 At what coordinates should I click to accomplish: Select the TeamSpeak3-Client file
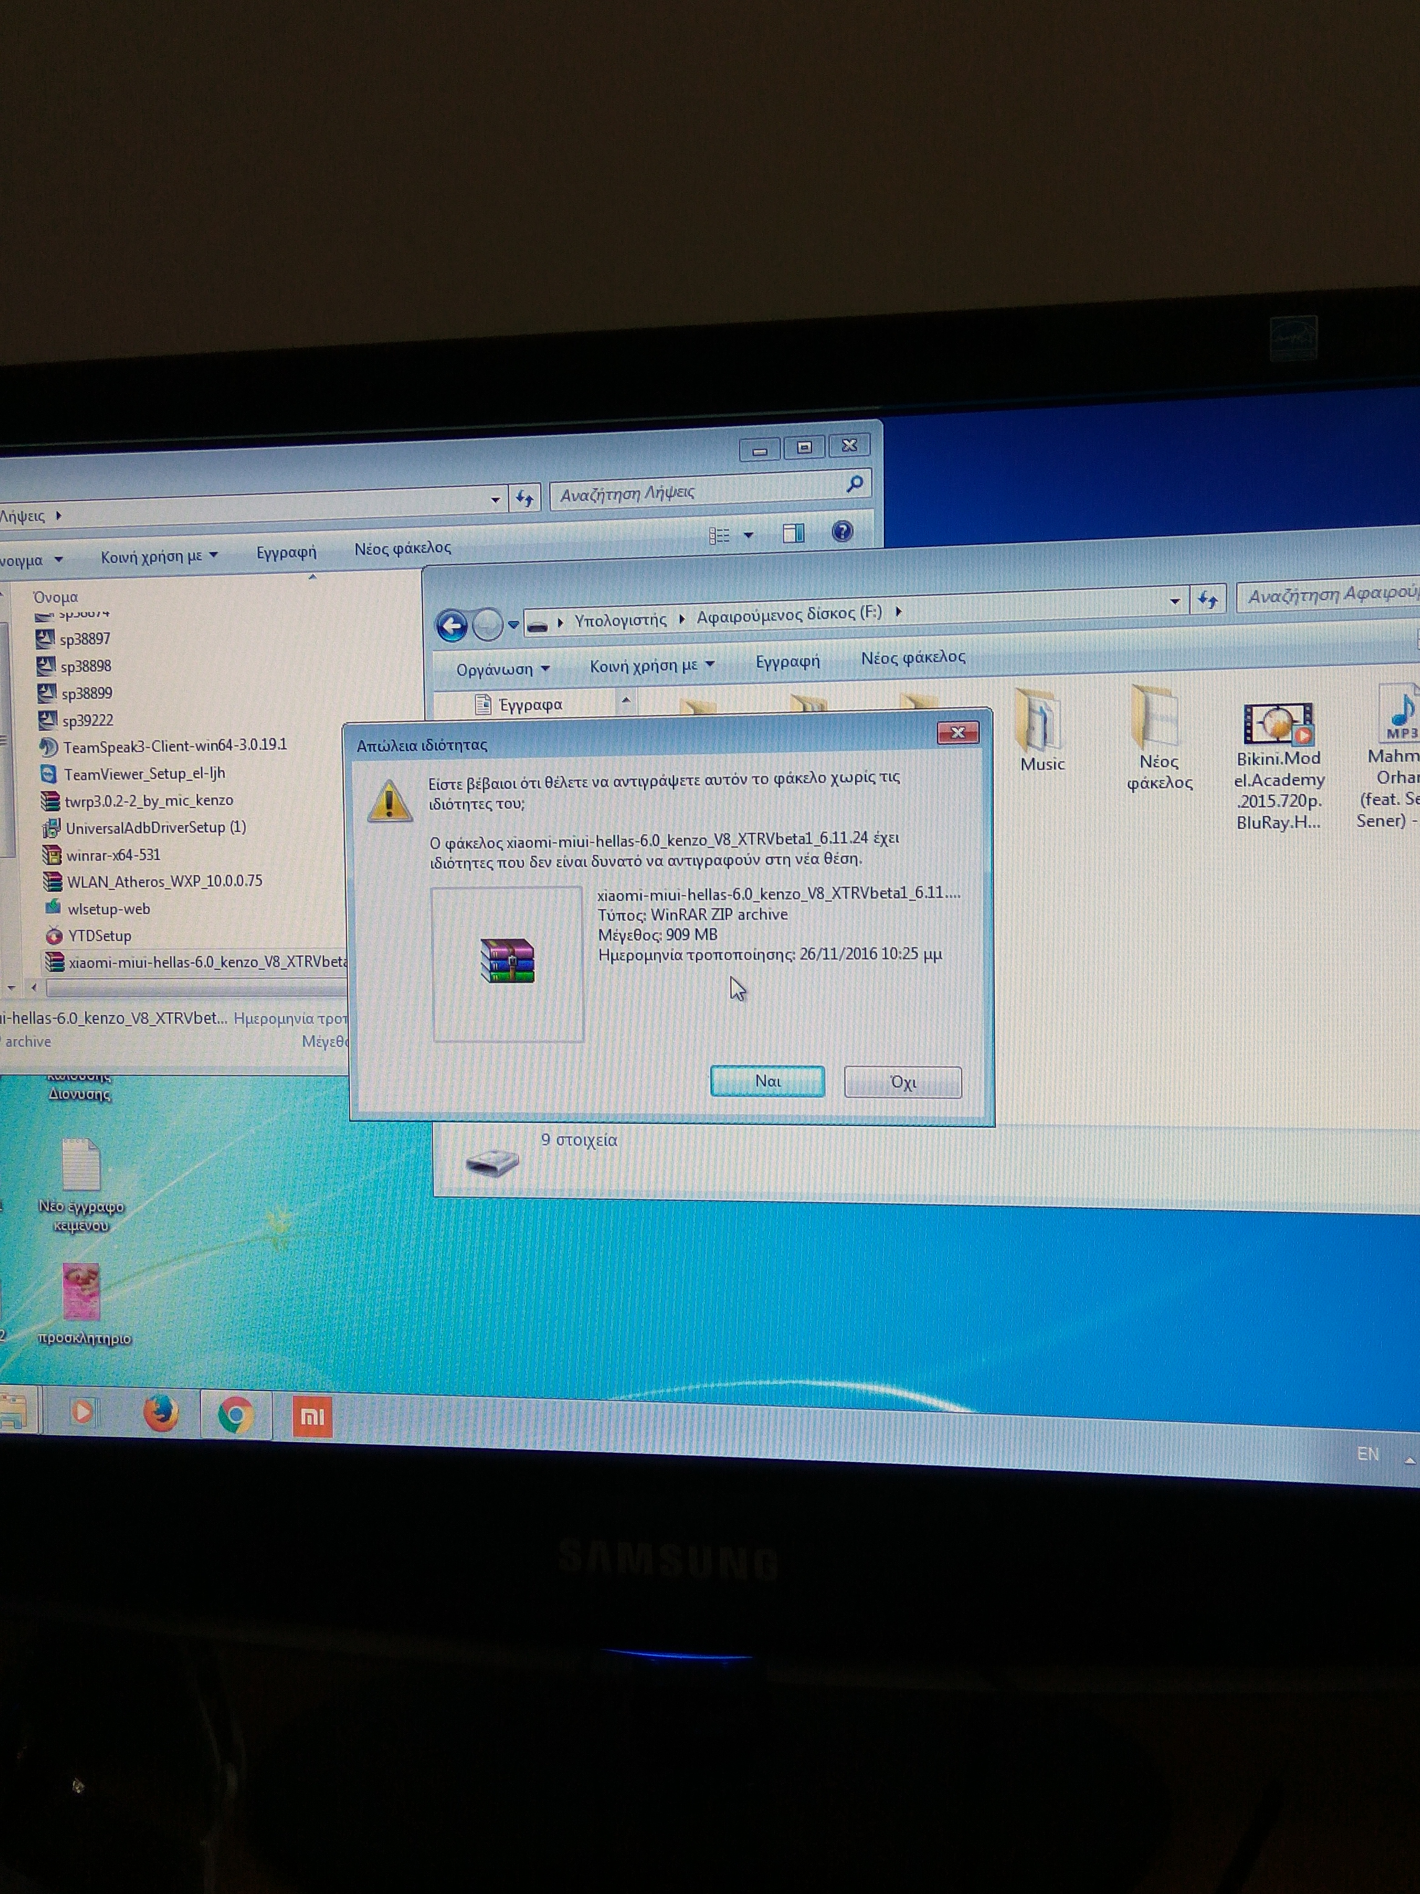pyautogui.click(x=175, y=746)
